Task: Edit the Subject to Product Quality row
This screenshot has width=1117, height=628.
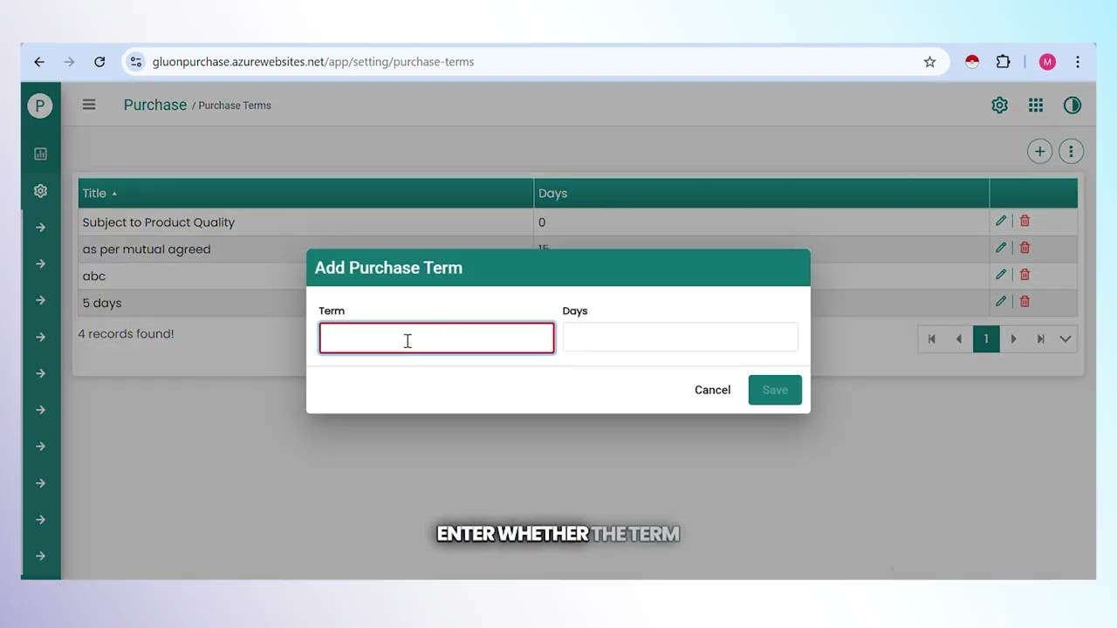Action: coord(1001,222)
